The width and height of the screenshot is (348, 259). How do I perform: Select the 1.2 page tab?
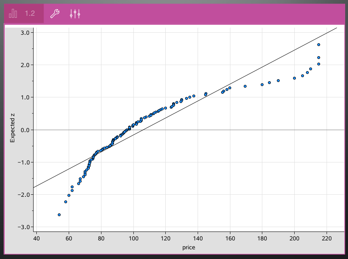30,13
